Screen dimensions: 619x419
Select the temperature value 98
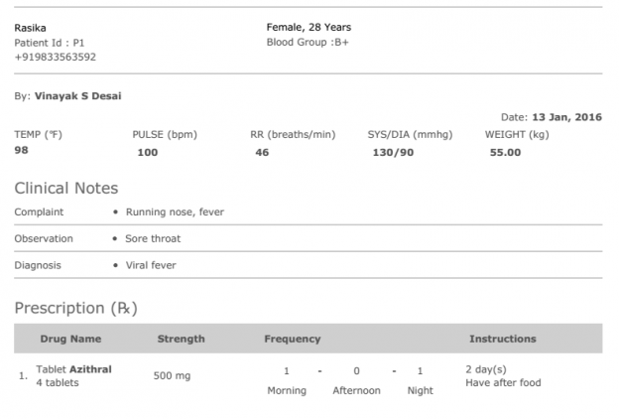point(23,151)
